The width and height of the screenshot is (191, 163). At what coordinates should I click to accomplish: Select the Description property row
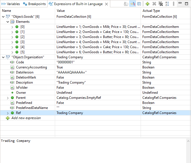pyautogui.click(x=24, y=82)
